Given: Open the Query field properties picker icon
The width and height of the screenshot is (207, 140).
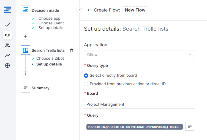Looking at the screenshot, I should (189, 126).
